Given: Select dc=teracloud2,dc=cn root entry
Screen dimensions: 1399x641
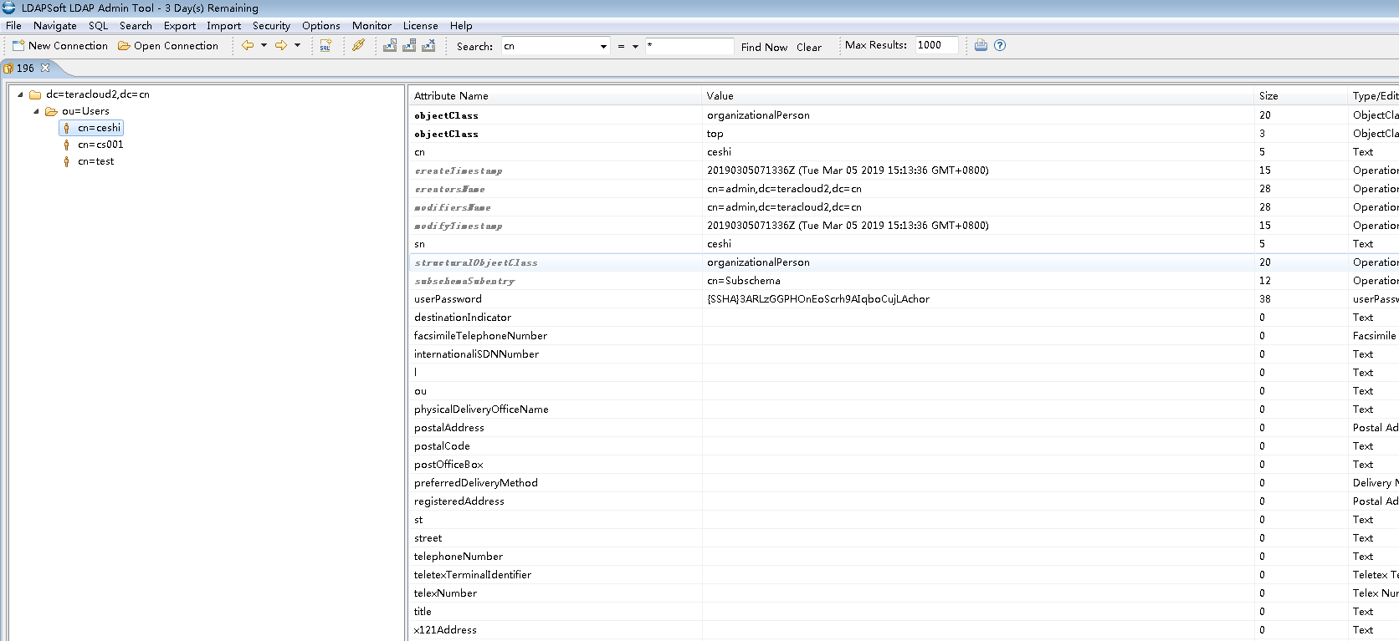Looking at the screenshot, I should tap(98, 94).
